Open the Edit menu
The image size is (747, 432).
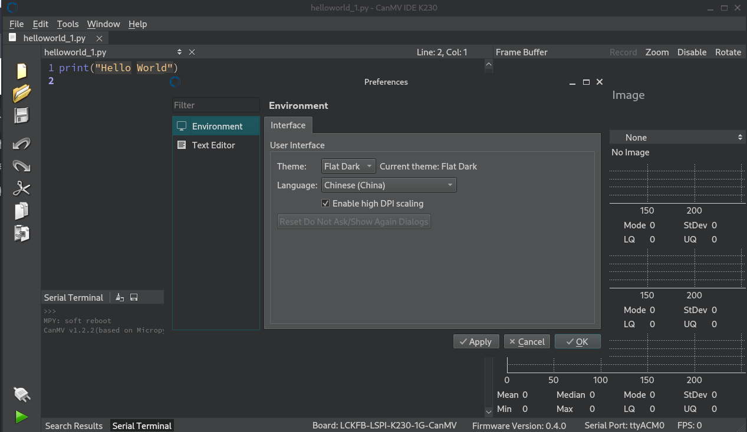pos(41,24)
